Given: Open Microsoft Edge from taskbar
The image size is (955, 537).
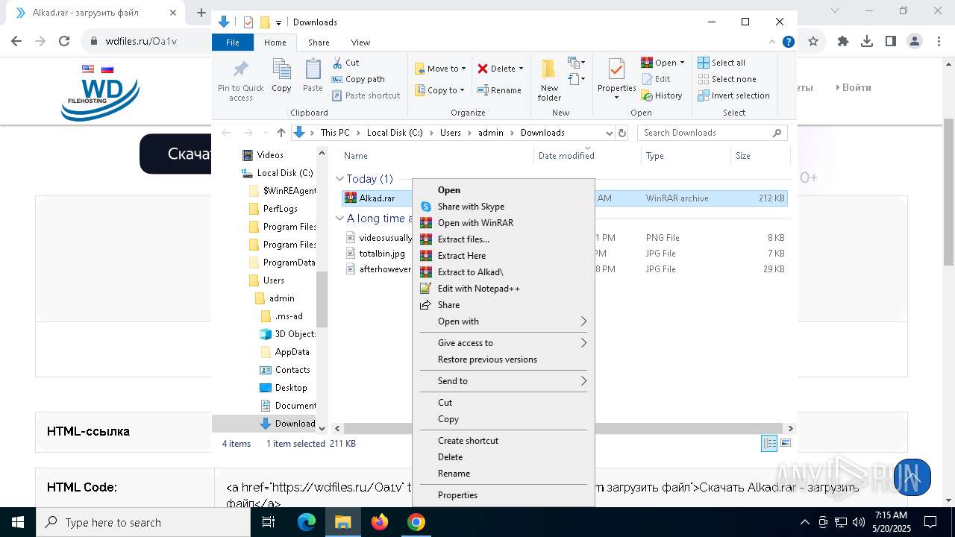Looking at the screenshot, I should click(307, 522).
